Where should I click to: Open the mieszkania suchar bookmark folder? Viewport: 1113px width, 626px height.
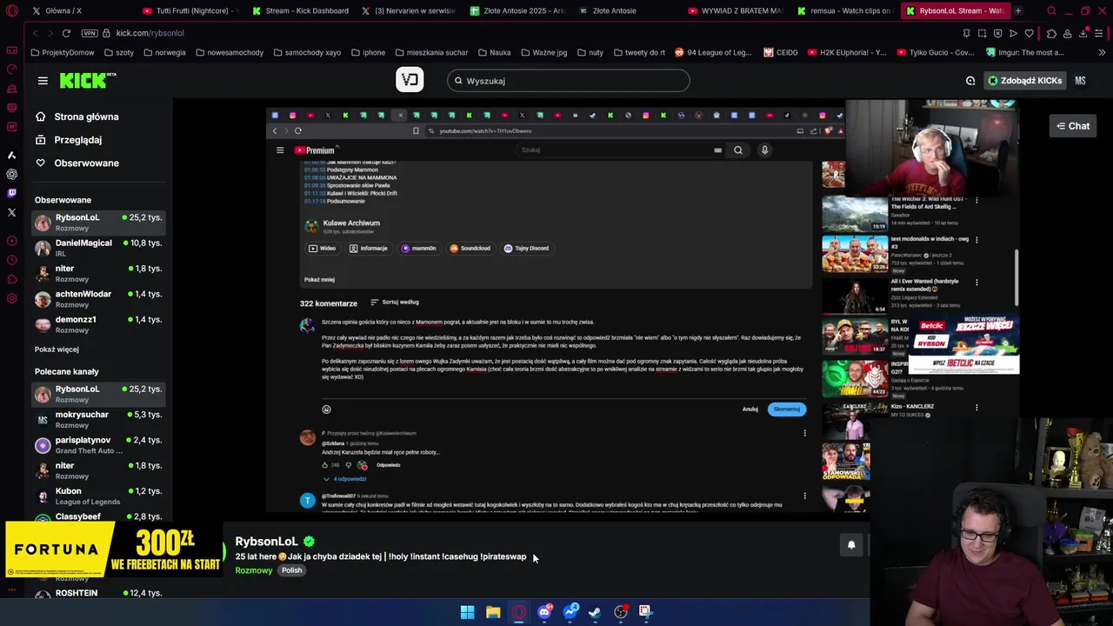(431, 52)
